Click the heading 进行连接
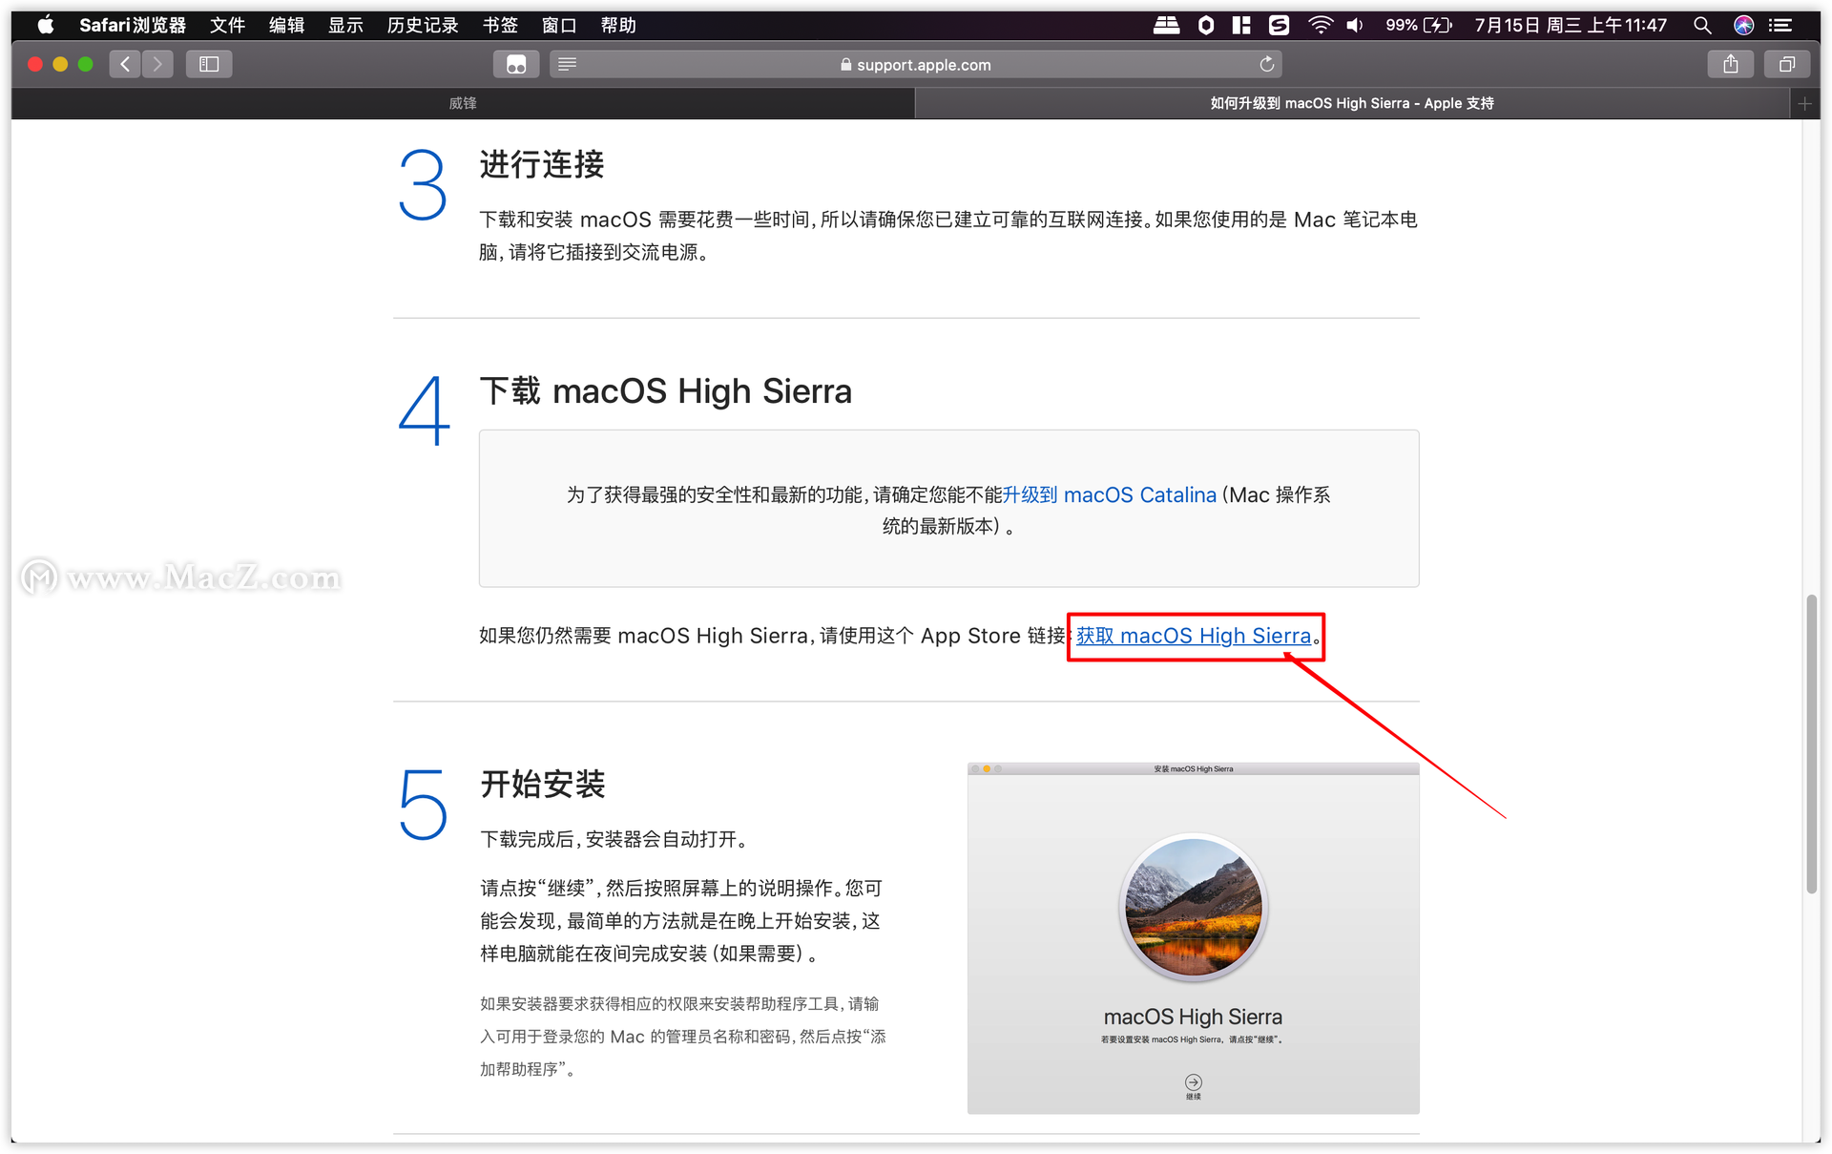The image size is (1832, 1154). [x=542, y=164]
